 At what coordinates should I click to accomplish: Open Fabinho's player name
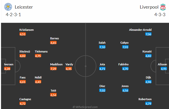(x=123, y=64)
